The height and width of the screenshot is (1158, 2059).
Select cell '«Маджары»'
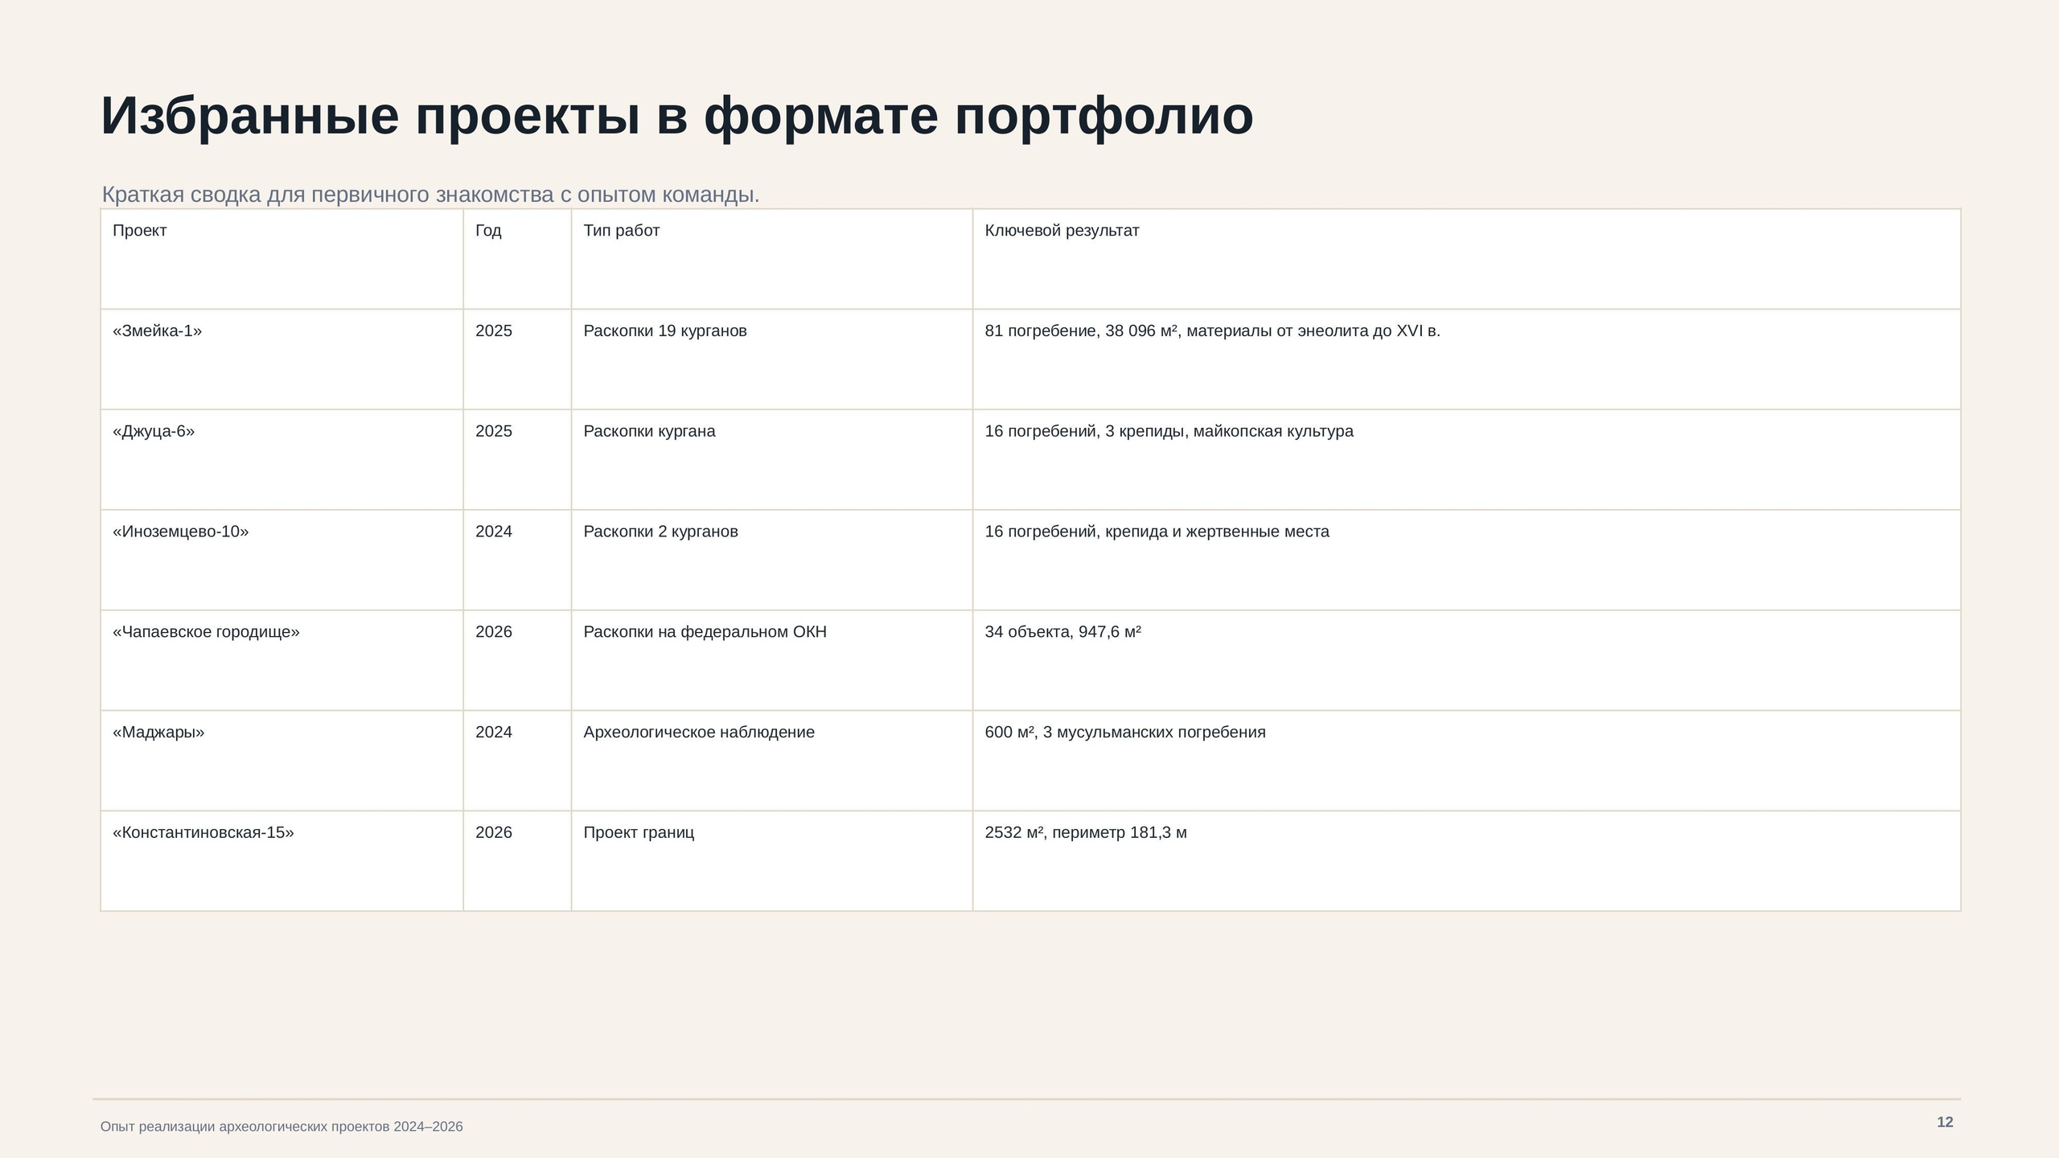pos(158,733)
